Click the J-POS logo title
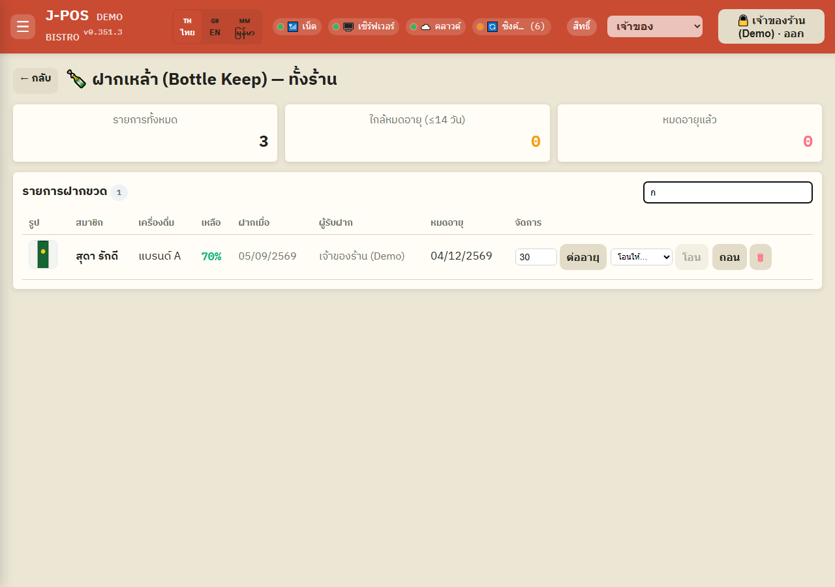The image size is (835, 587). pyautogui.click(x=67, y=16)
